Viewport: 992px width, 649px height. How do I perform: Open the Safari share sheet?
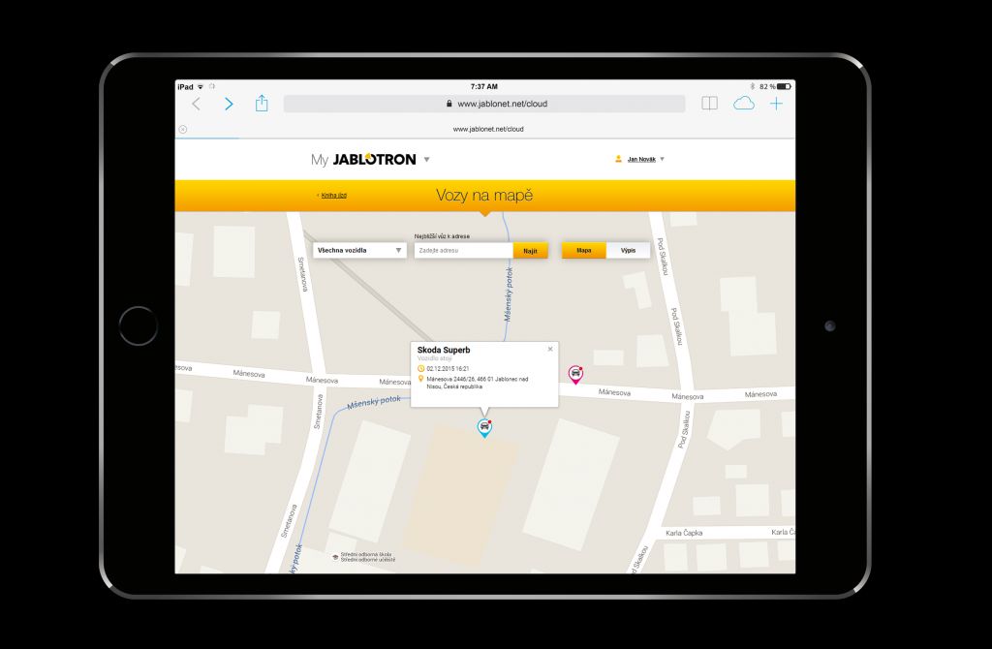[x=262, y=103]
